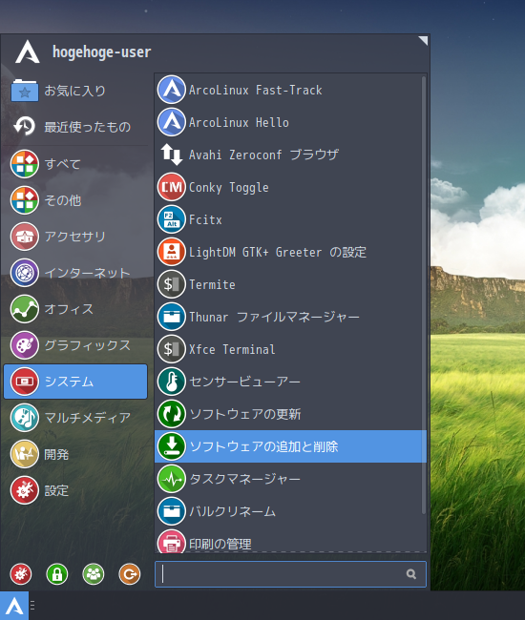Launch Xfce Terminal icon
This screenshot has height=620, width=525.
171,349
